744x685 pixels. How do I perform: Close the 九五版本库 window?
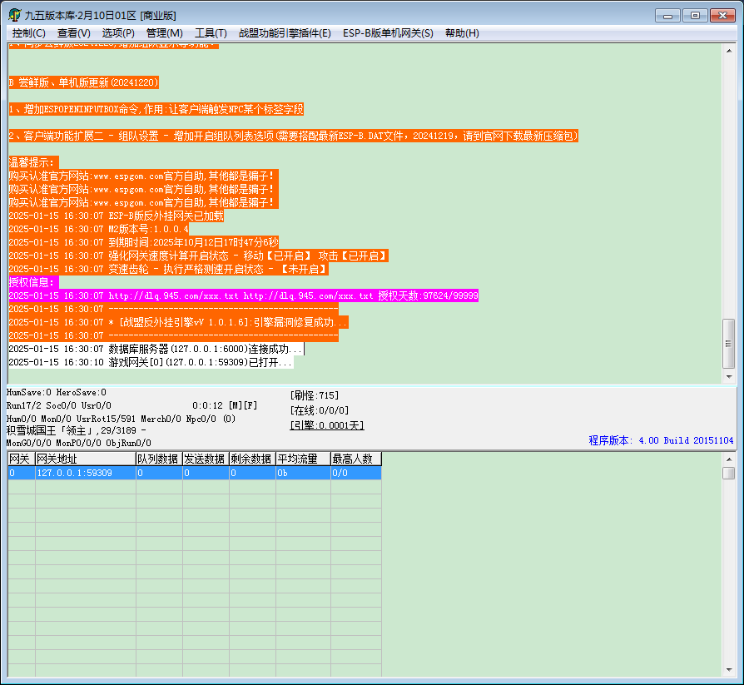(722, 16)
